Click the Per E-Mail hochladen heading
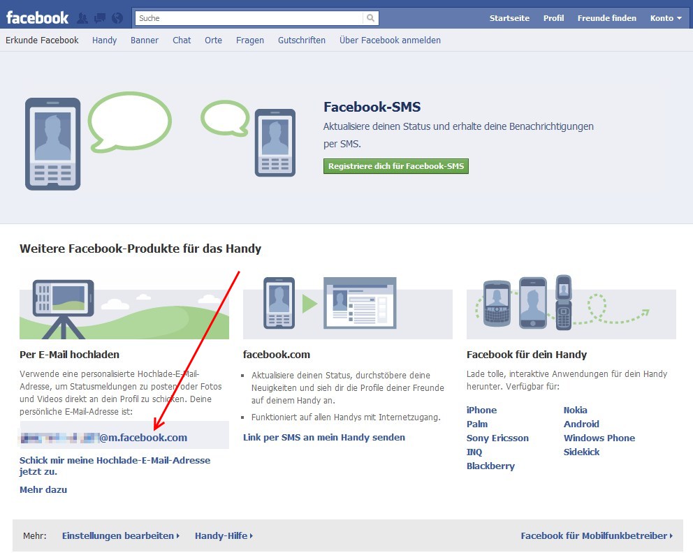Viewport: 693px width, 555px height. pyautogui.click(x=69, y=355)
